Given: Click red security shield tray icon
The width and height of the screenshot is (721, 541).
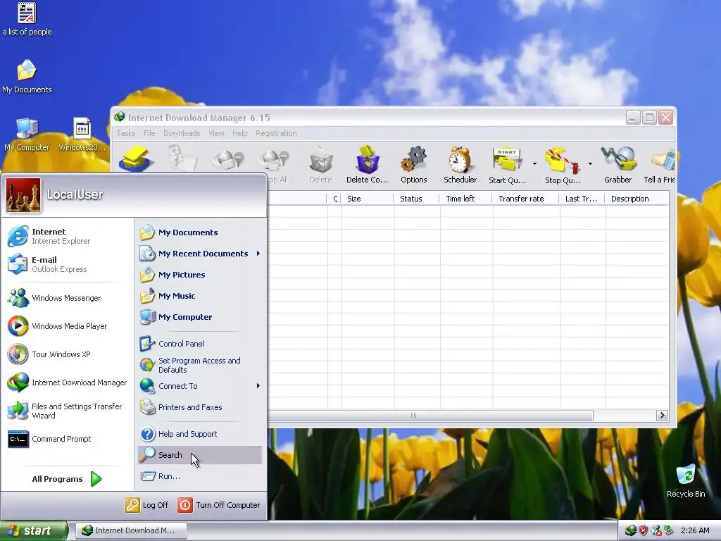Looking at the screenshot, I should (644, 530).
